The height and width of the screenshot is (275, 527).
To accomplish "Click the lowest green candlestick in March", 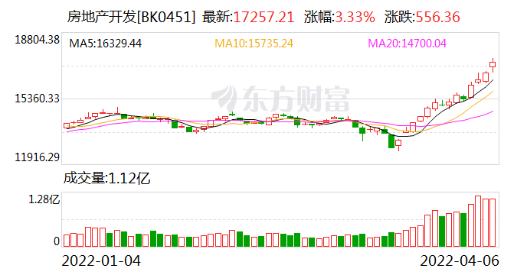I will click(x=391, y=141).
